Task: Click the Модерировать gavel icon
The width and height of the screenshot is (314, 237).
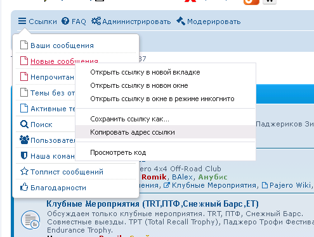Action: (181, 21)
